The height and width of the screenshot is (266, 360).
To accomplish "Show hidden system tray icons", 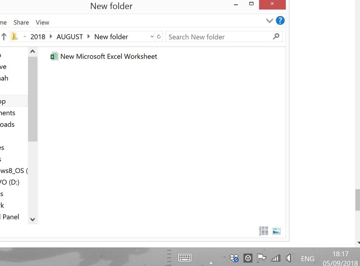I will (x=211, y=262).
